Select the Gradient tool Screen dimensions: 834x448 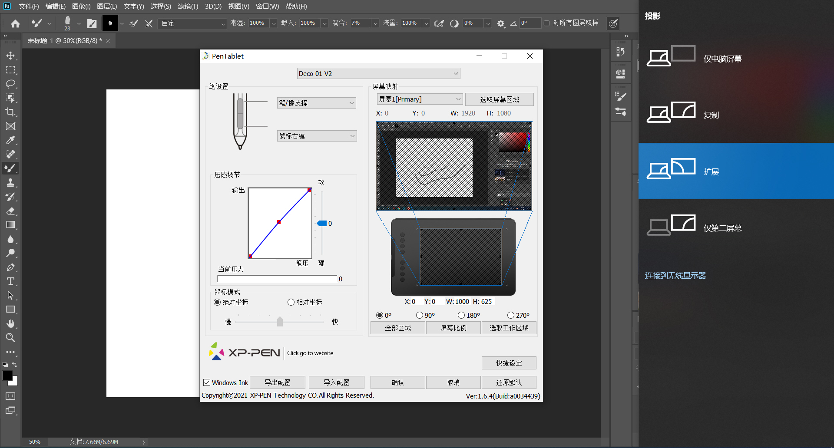click(10, 225)
